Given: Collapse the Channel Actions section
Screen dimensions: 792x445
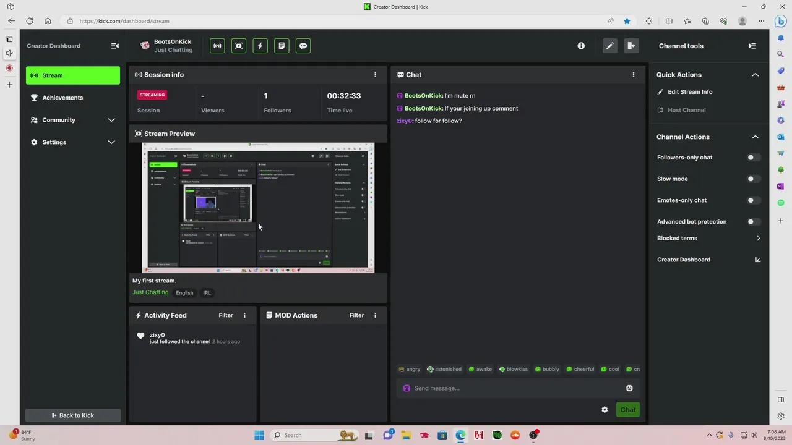Looking at the screenshot, I should click(755, 137).
